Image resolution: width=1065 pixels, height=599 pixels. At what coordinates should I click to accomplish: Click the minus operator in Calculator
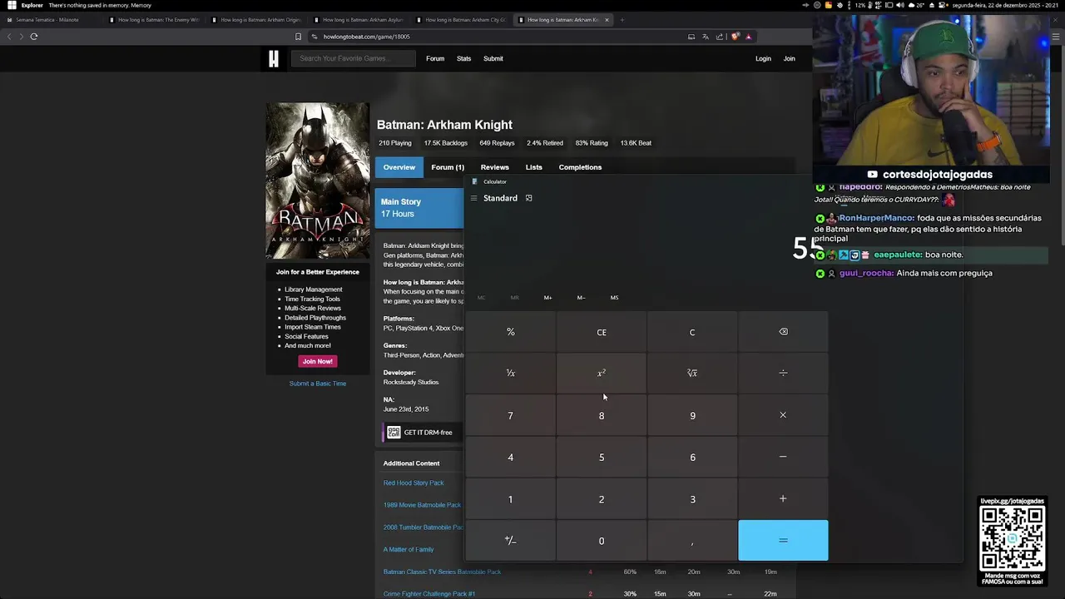tap(783, 457)
